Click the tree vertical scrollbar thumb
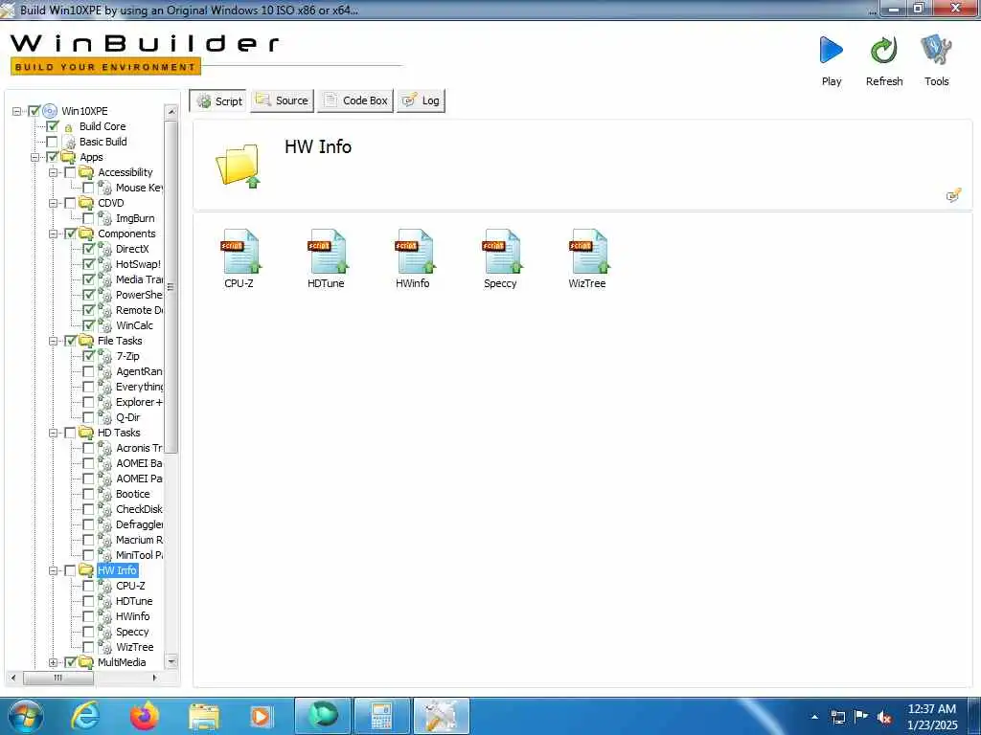 (171, 286)
